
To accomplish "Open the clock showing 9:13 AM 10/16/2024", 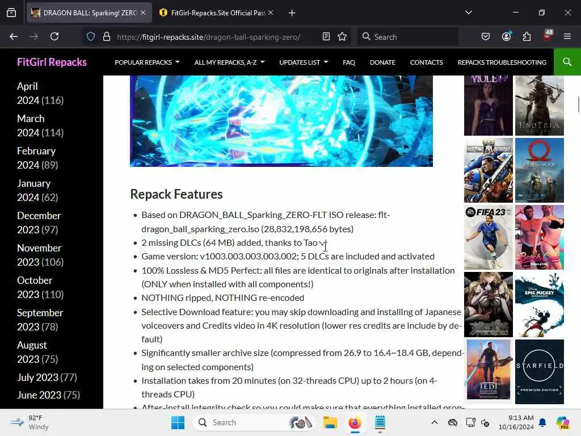I will [516, 422].
